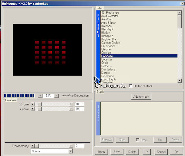Viewport: 185px width, 156px height.
Task: Click filter list scroll down arrow
Action: 180,81
